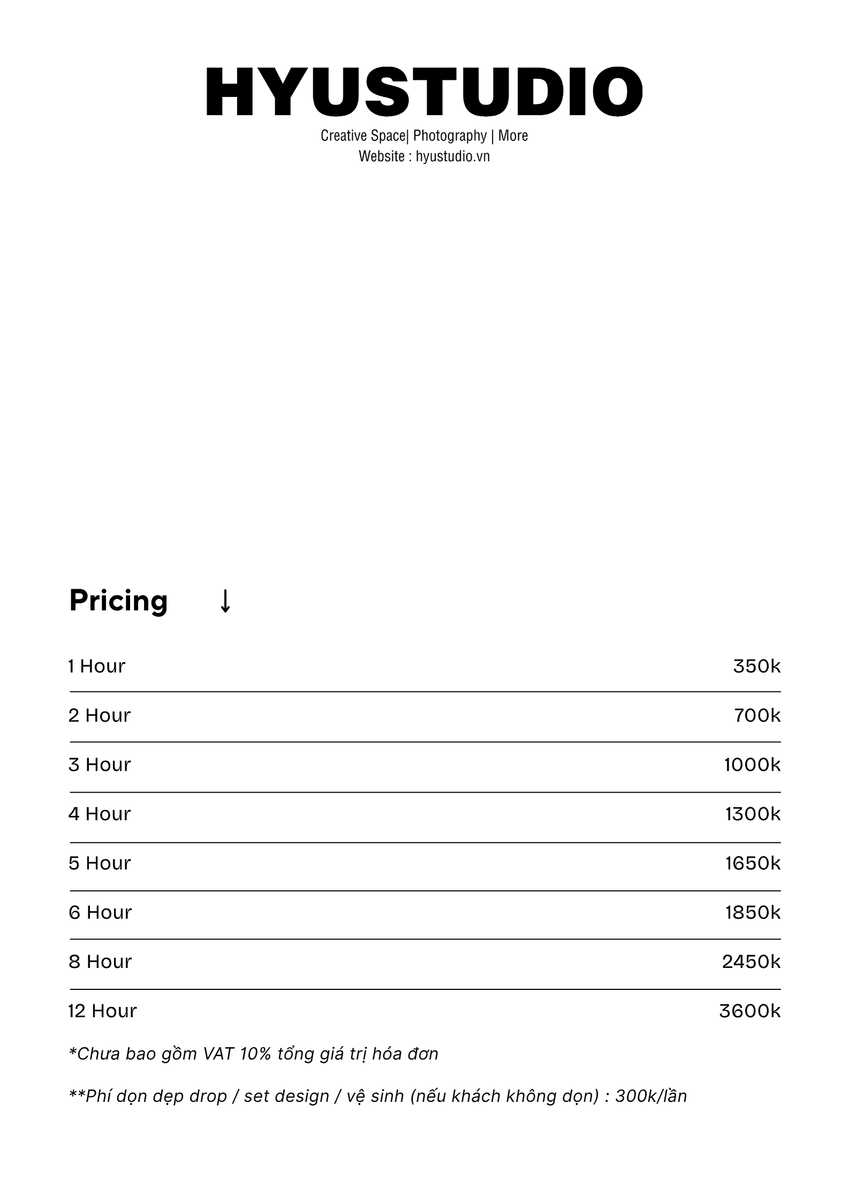The width and height of the screenshot is (849, 1202).
Task: Click the 1300k price
Action: click(x=753, y=814)
